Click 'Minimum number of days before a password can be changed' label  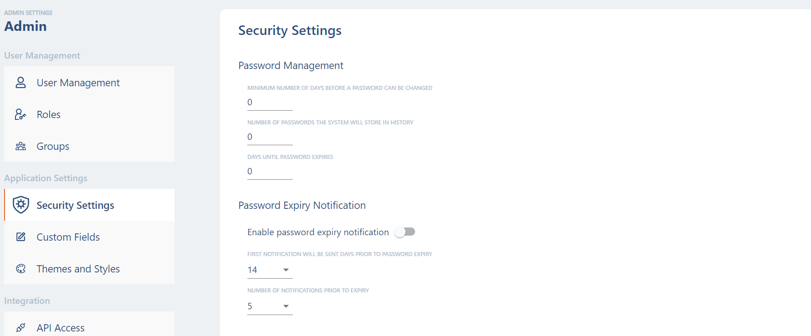click(340, 88)
